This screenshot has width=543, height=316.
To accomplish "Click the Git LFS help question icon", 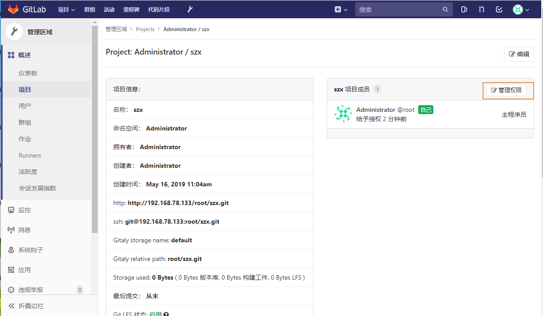I will 166,314.
